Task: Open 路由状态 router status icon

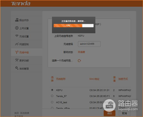Action: coord(17,20)
